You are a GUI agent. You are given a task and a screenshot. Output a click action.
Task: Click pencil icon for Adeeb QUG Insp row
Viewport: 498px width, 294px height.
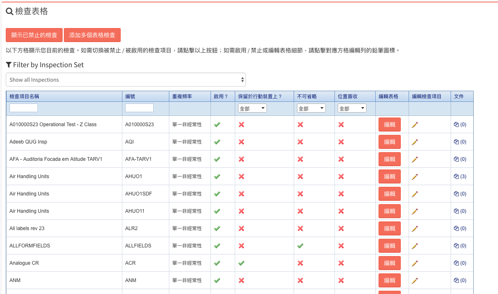pyautogui.click(x=415, y=142)
